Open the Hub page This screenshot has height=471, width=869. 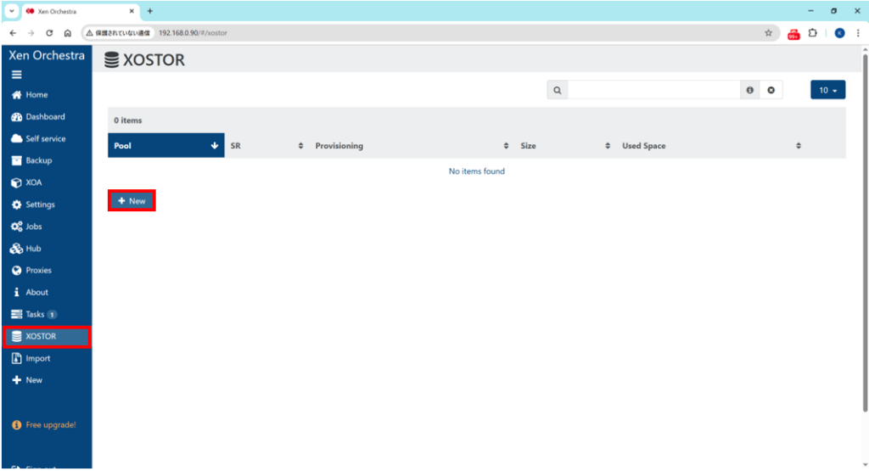(x=32, y=249)
